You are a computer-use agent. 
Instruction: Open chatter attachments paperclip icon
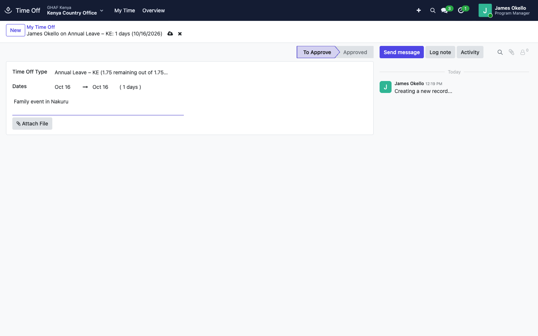511,52
